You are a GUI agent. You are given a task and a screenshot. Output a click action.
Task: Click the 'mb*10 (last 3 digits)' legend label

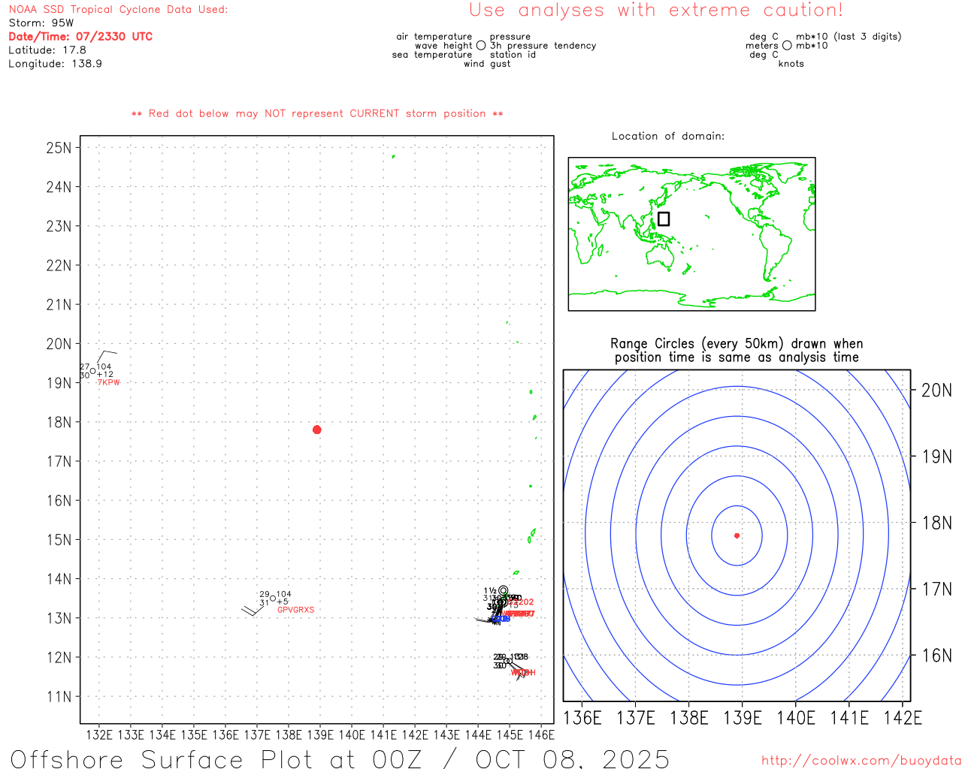point(849,37)
